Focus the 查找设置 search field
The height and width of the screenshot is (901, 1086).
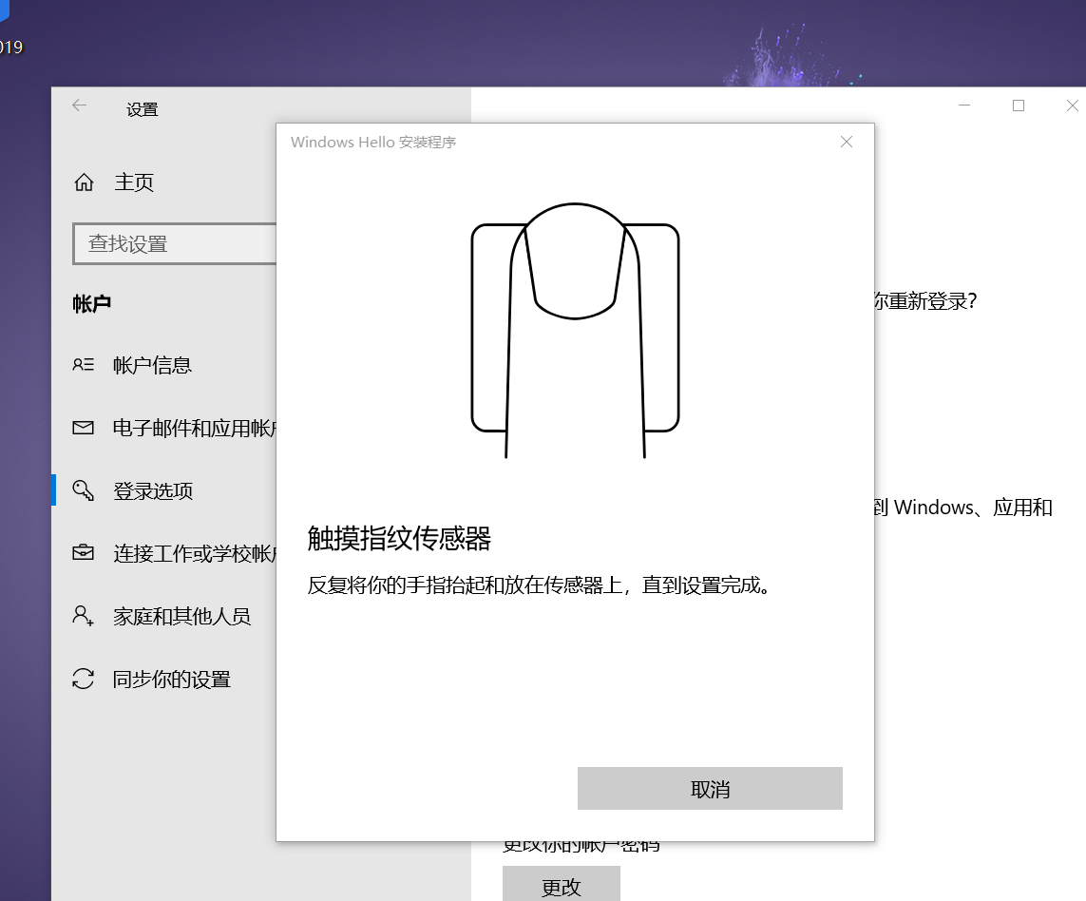(x=175, y=243)
